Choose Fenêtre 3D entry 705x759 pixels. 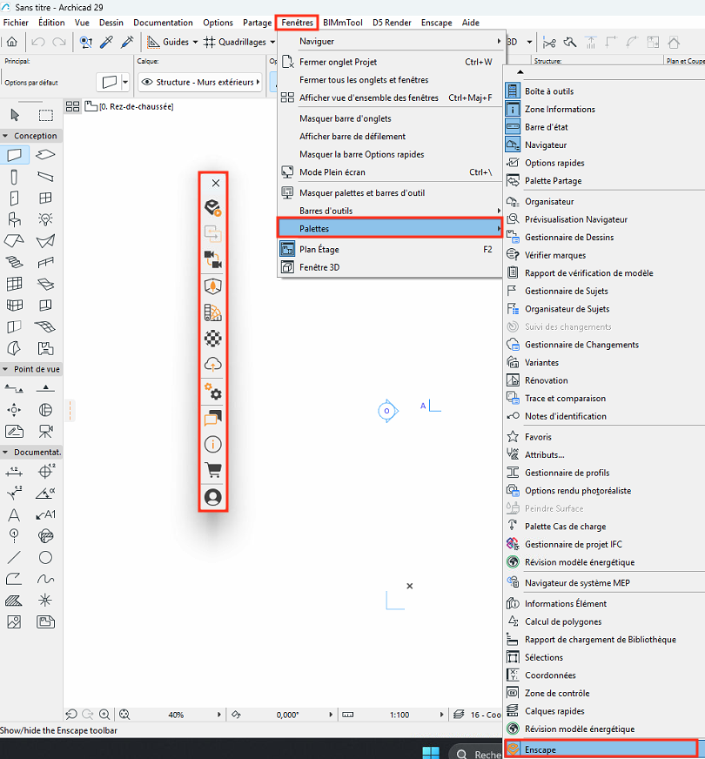click(x=391, y=267)
